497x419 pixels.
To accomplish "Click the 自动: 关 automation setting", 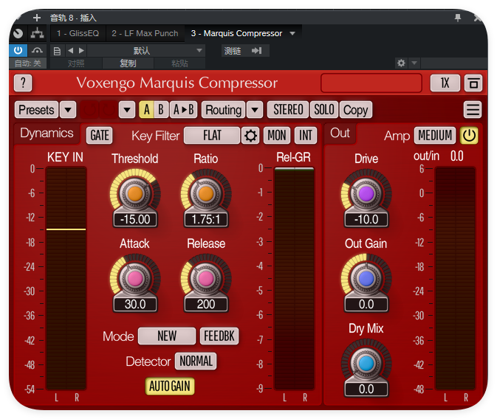I will pyautogui.click(x=28, y=63).
